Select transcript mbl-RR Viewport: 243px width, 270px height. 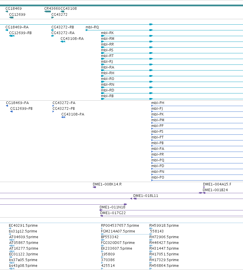coord(108,44)
